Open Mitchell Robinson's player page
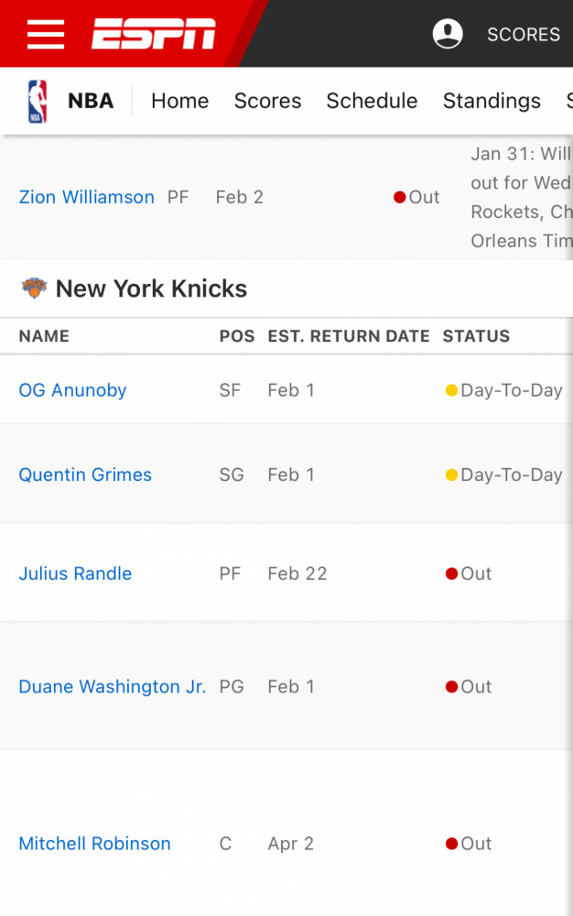The image size is (573, 916). (x=94, y=844)
